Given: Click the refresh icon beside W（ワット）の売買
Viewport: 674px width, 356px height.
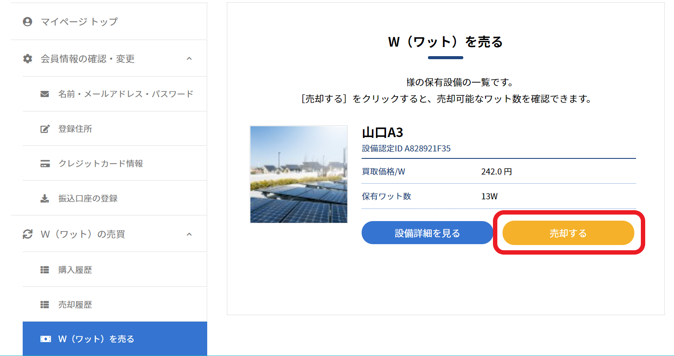Looking at the screenshot, I should coord(27,234).
